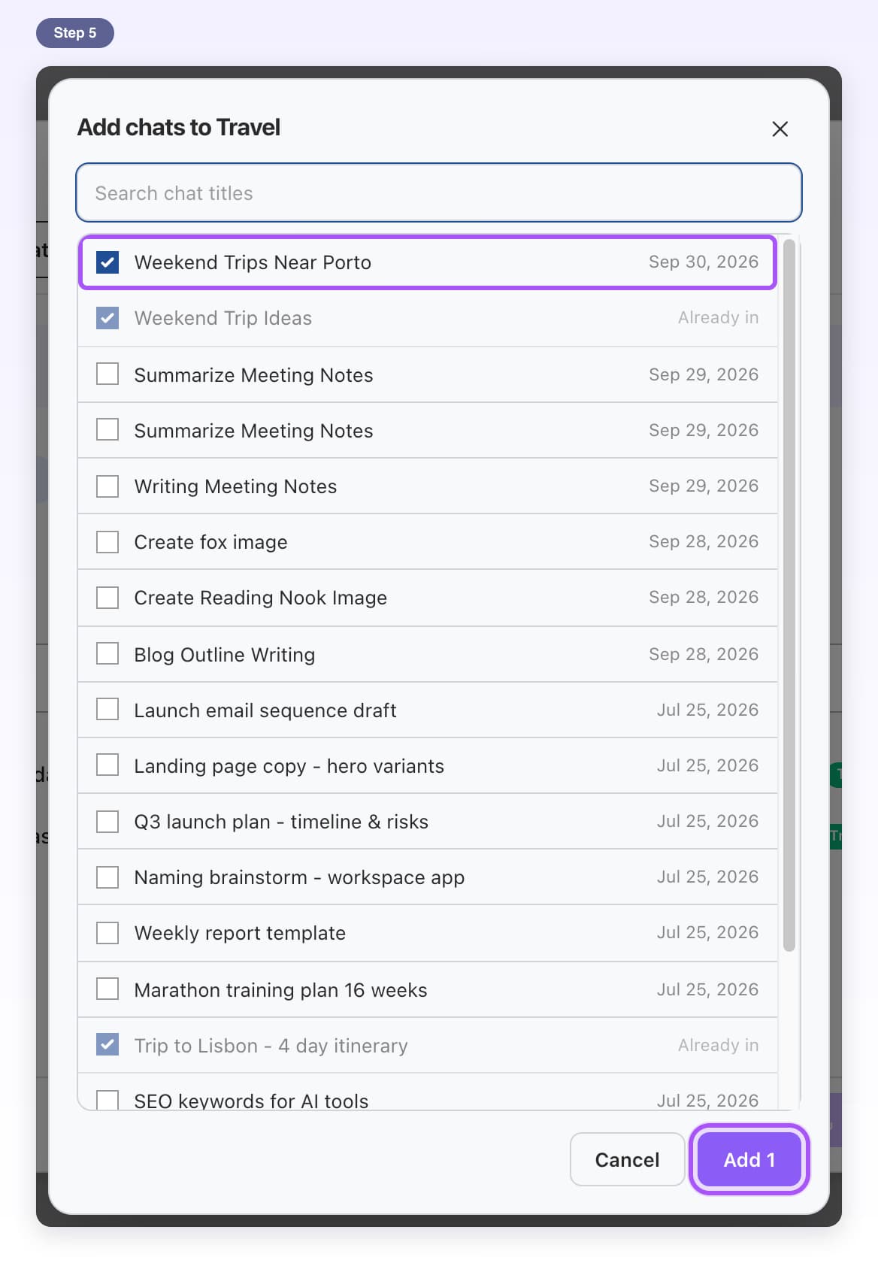
Task: Select the Create Reading Nook Image title
Action: click(x=260, y=598)
